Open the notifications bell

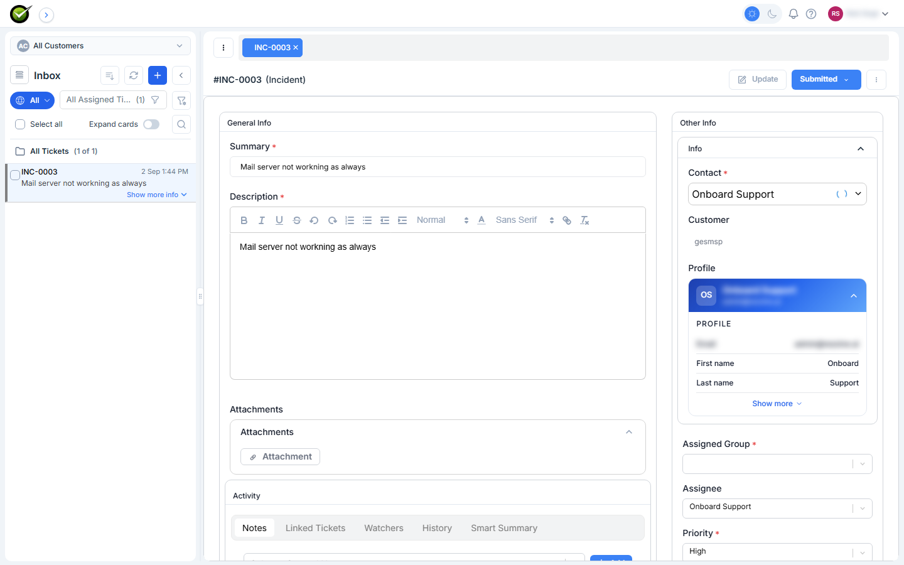794,14
